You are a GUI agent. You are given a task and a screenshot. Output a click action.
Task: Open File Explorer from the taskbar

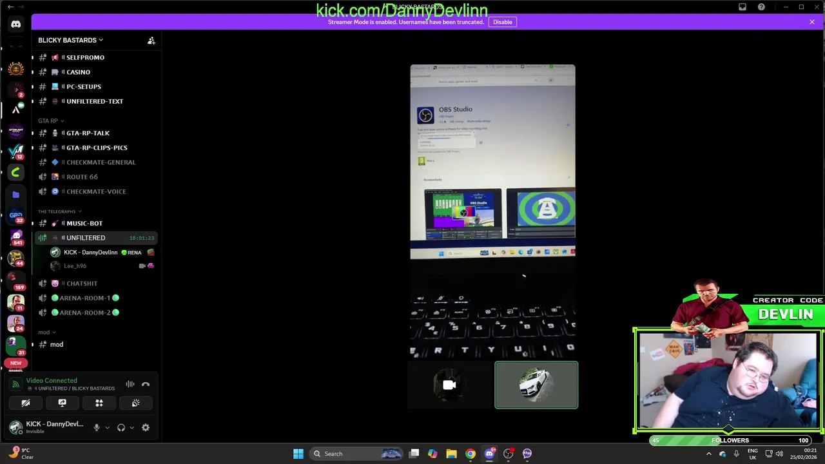pos(451,454)
